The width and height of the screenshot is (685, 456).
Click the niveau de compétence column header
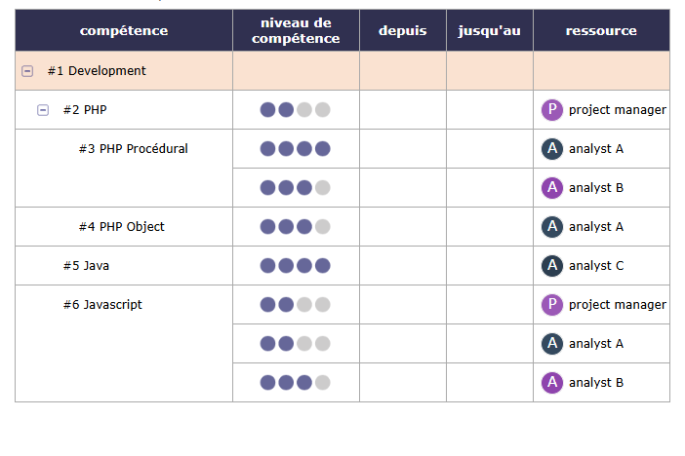pyautogui.click(x=296, y=31)
